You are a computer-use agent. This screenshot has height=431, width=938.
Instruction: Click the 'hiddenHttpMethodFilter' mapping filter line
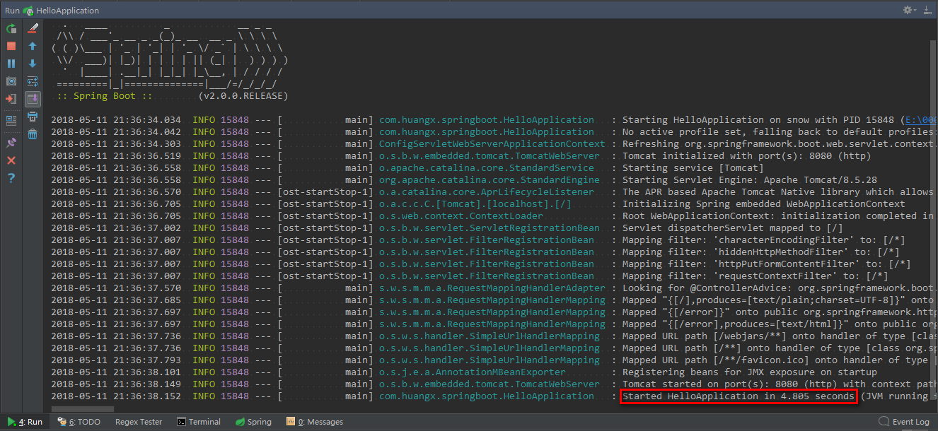761,252
